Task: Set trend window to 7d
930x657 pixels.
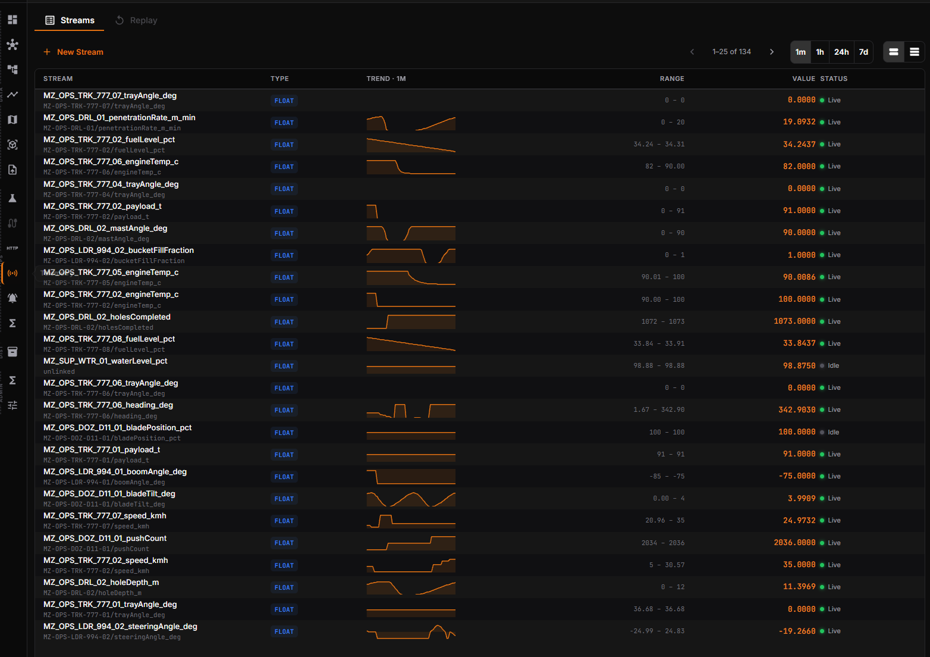Action: [863, 52]
